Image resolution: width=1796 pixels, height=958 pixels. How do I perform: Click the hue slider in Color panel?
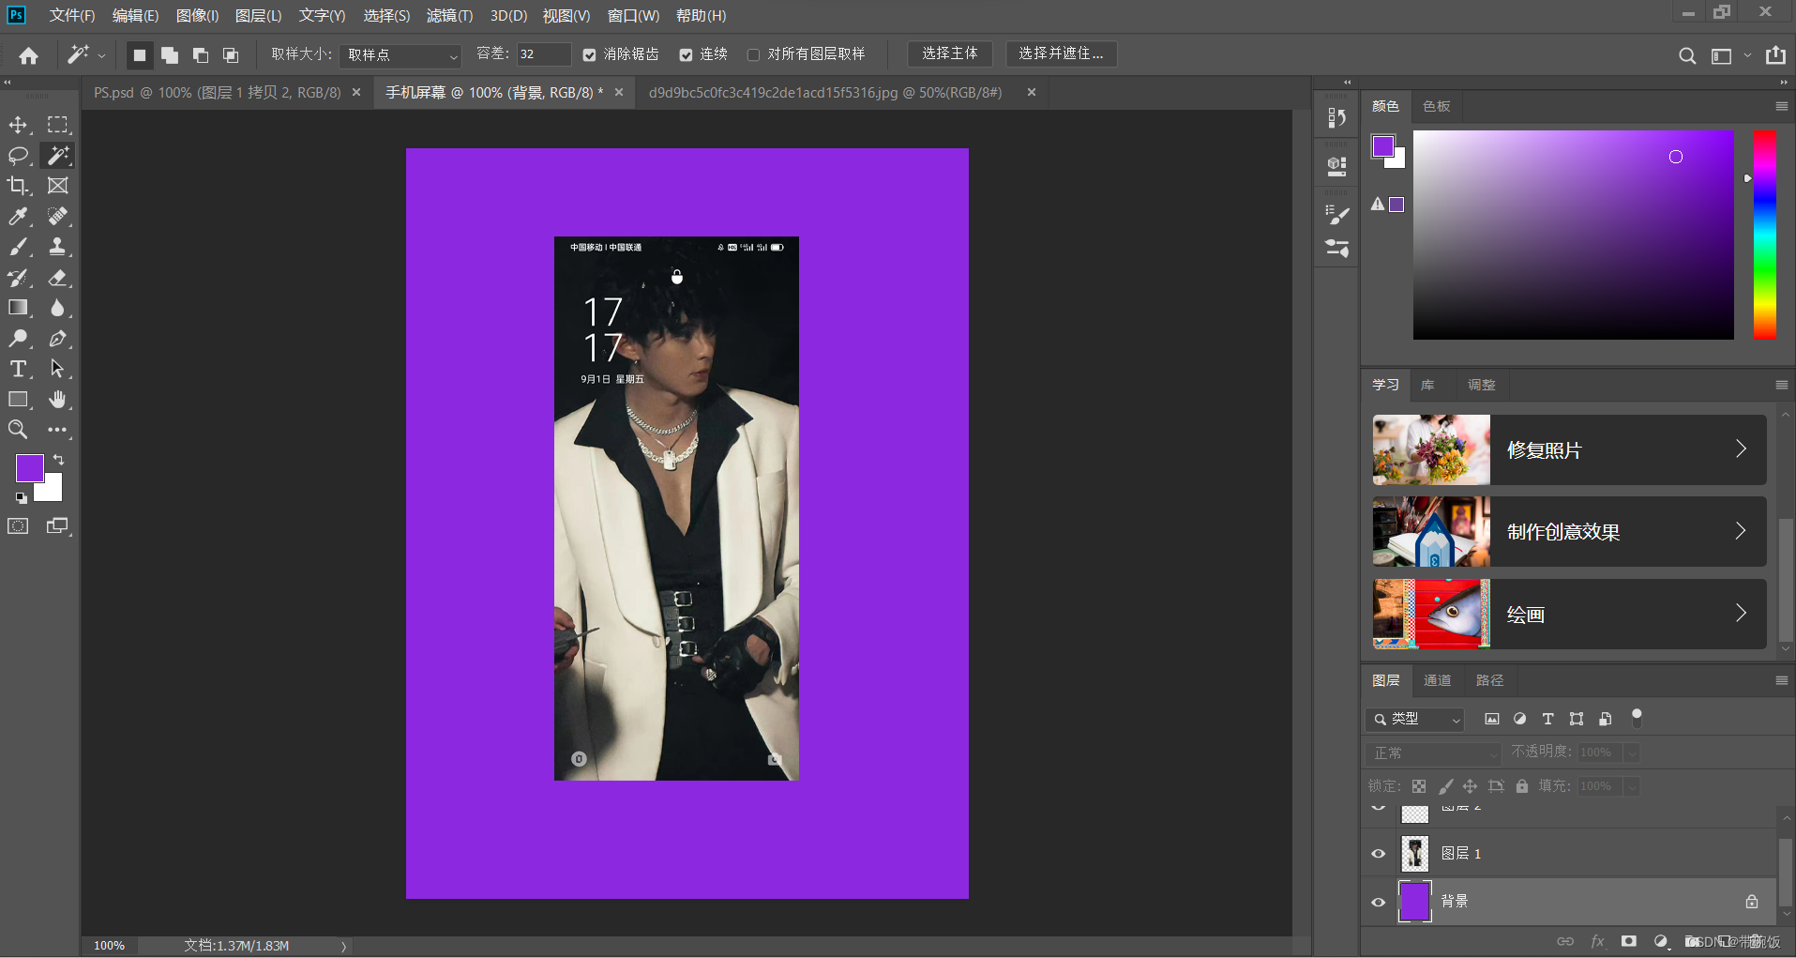(x=1764, y=235)
